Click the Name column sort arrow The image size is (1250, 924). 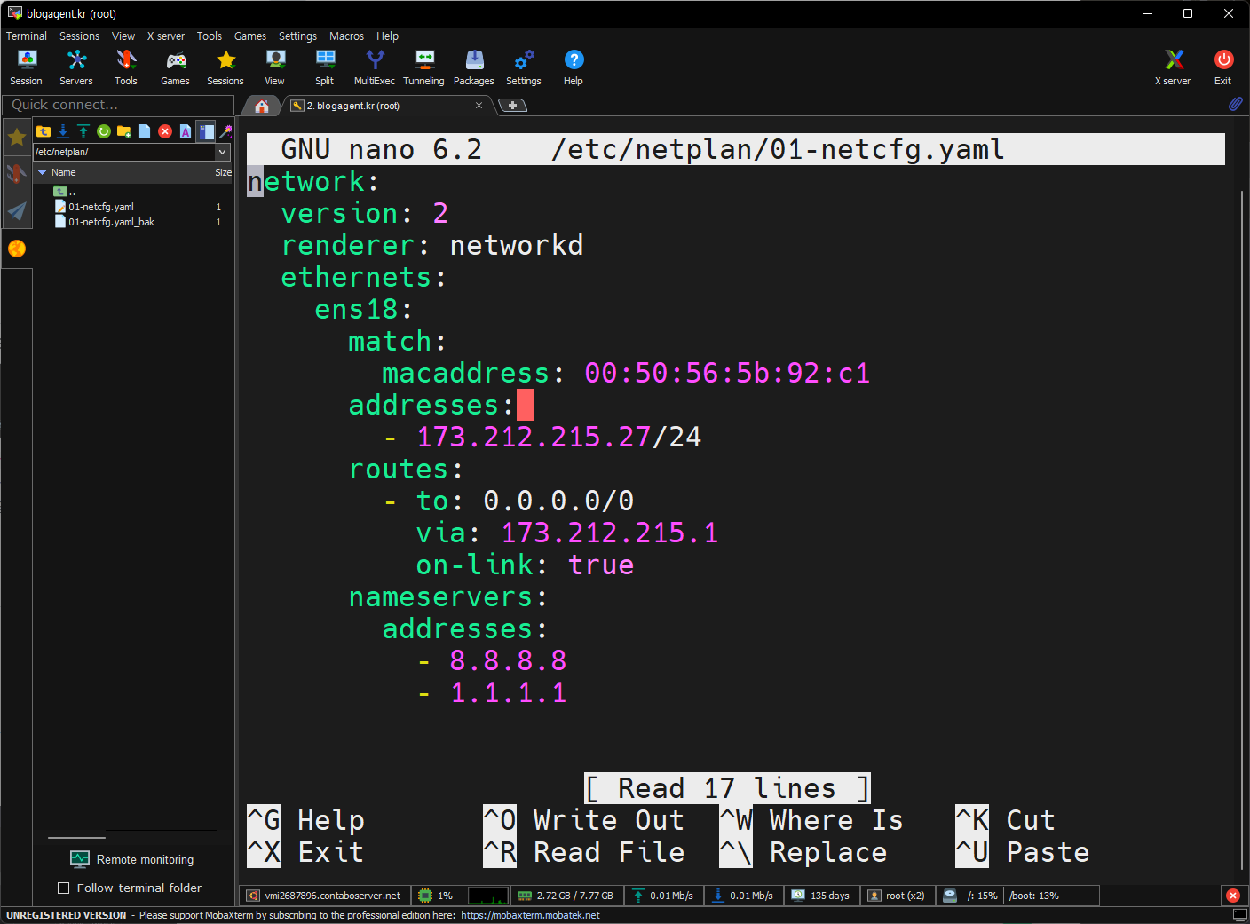tap(42, 172)
